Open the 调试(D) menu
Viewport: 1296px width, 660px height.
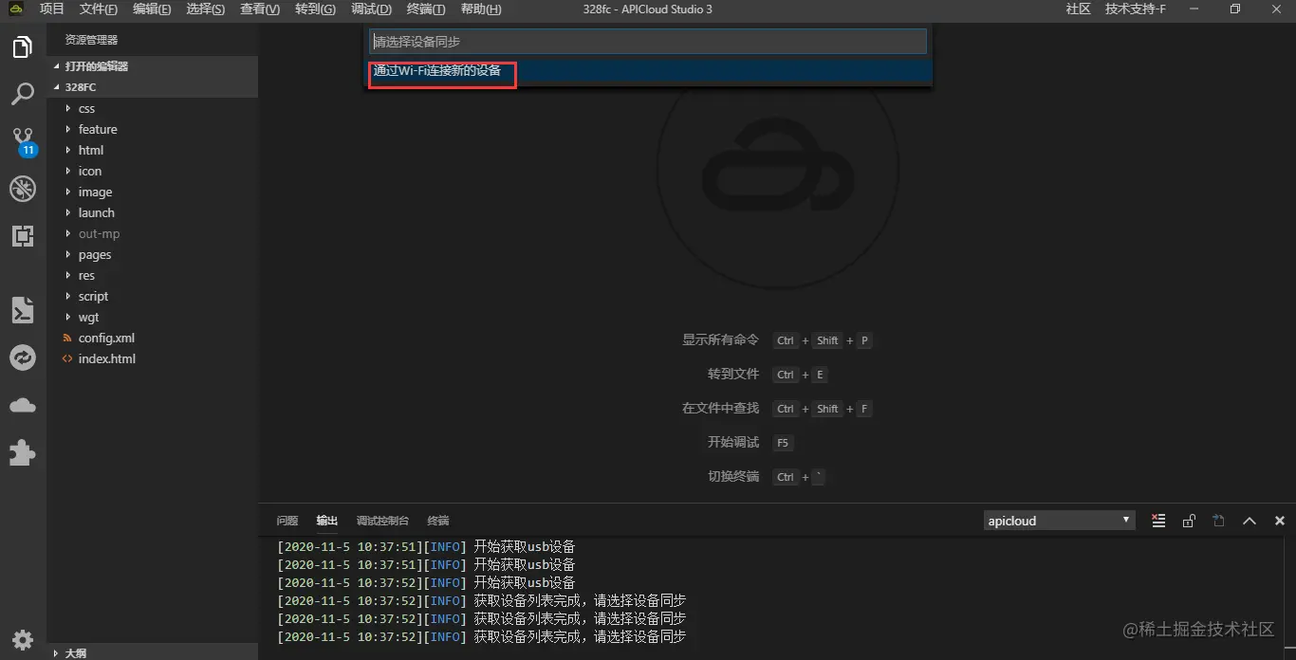tap(371, 9)
